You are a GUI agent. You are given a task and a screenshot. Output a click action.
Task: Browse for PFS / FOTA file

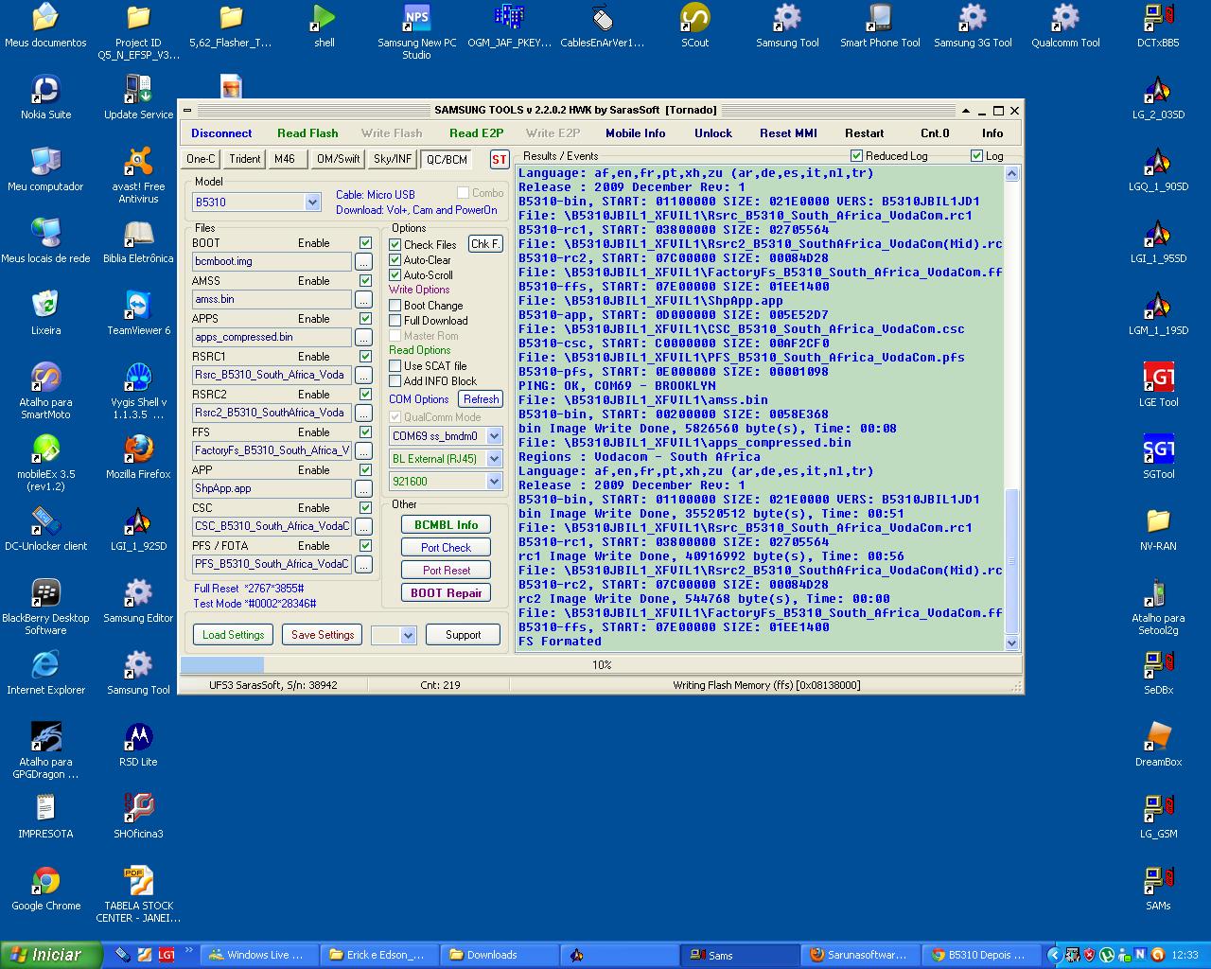pos(363,564)
